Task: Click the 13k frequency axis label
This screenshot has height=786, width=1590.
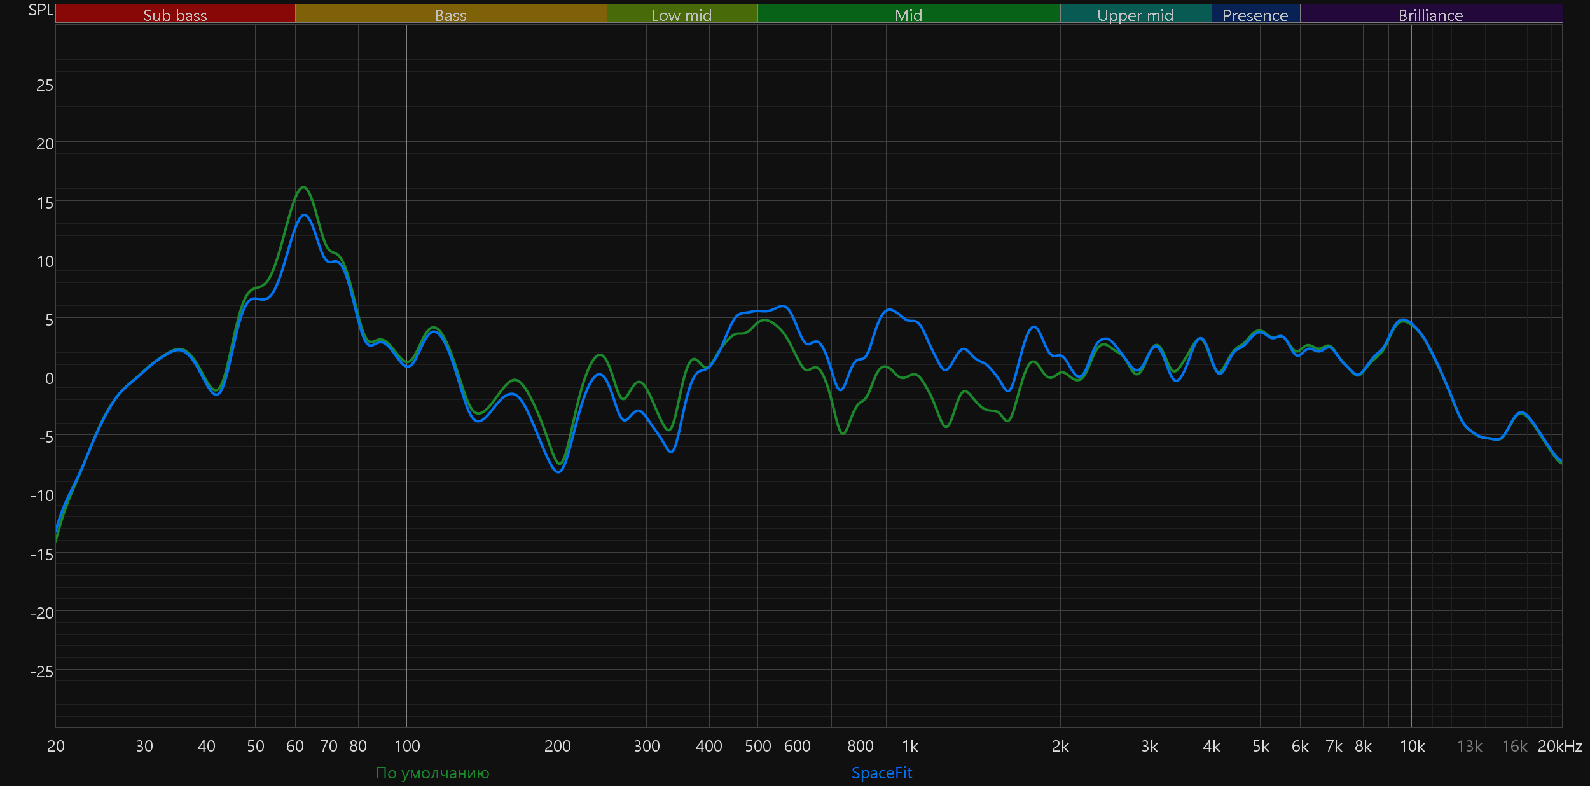Action: pos(1469,747)
